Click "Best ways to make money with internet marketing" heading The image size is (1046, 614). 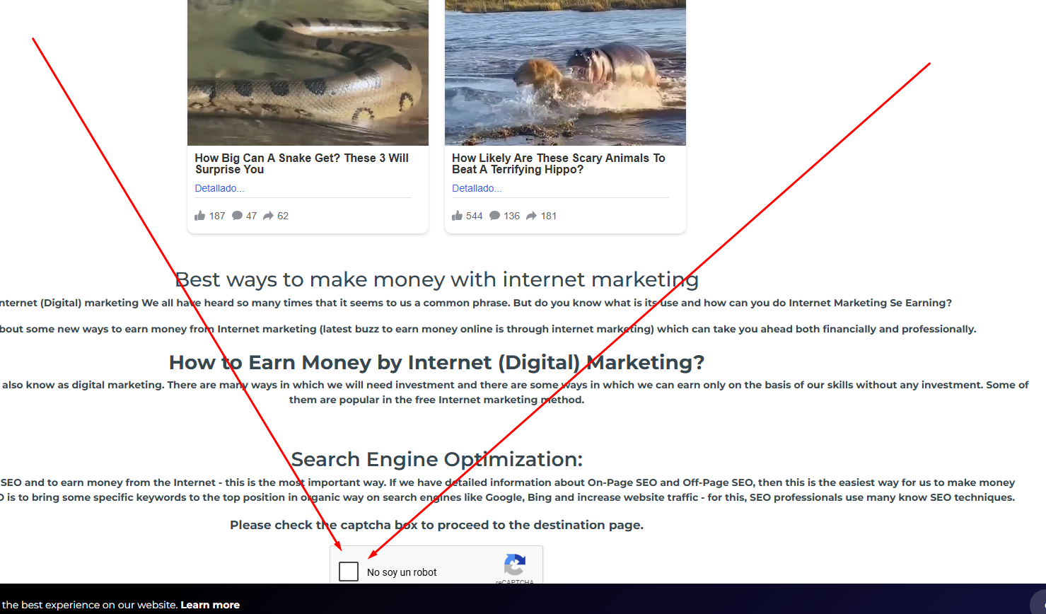click(437, 279)
